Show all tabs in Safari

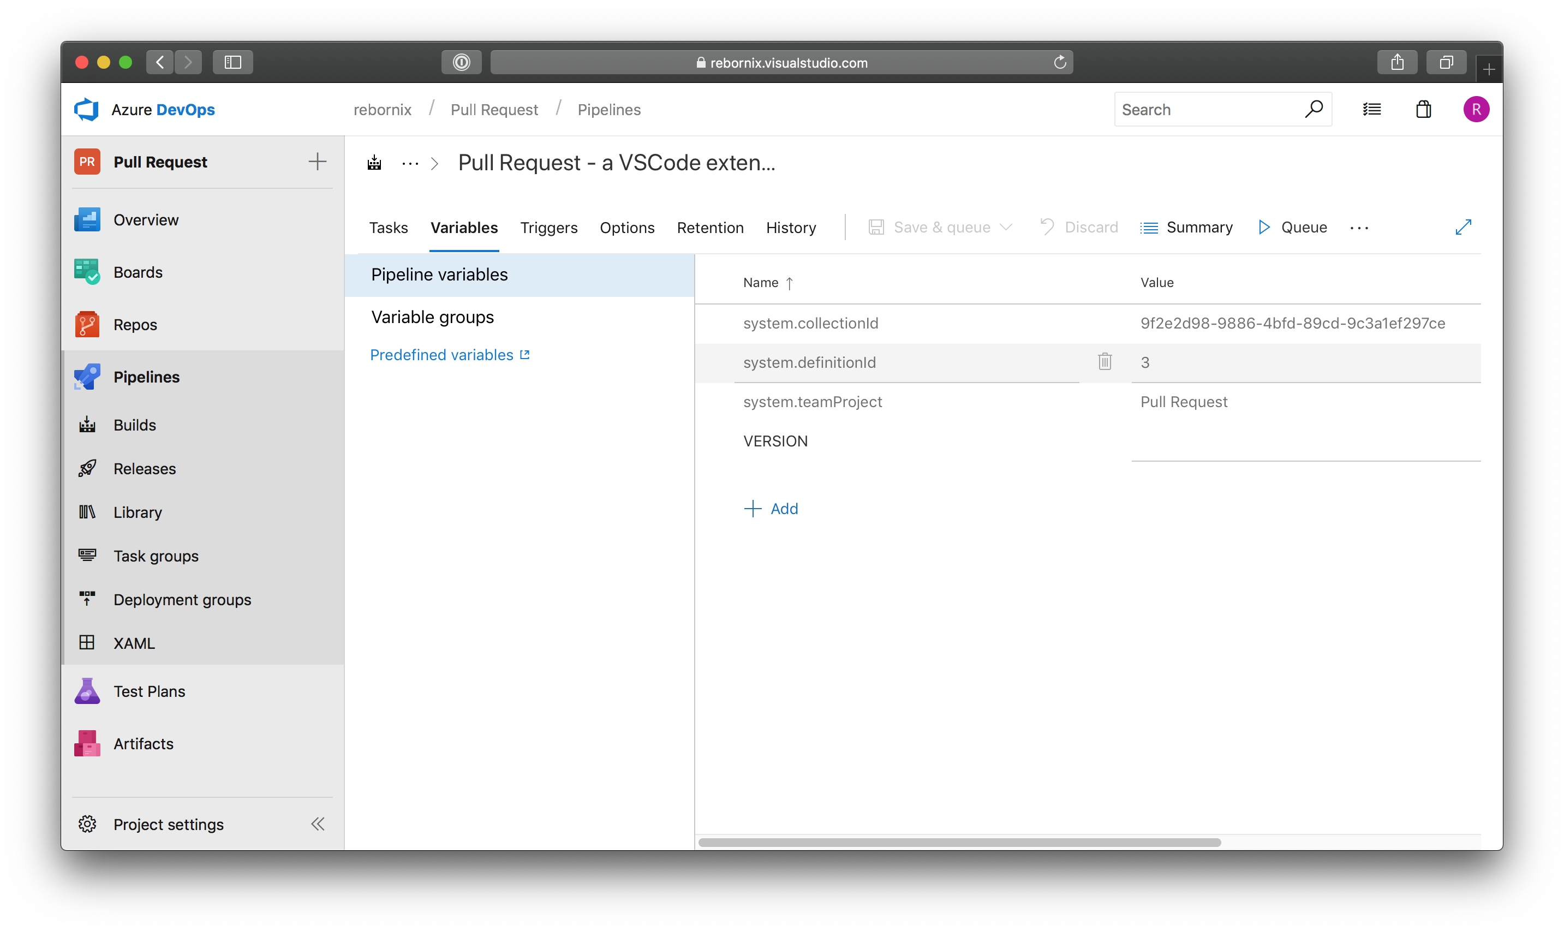1446,62
